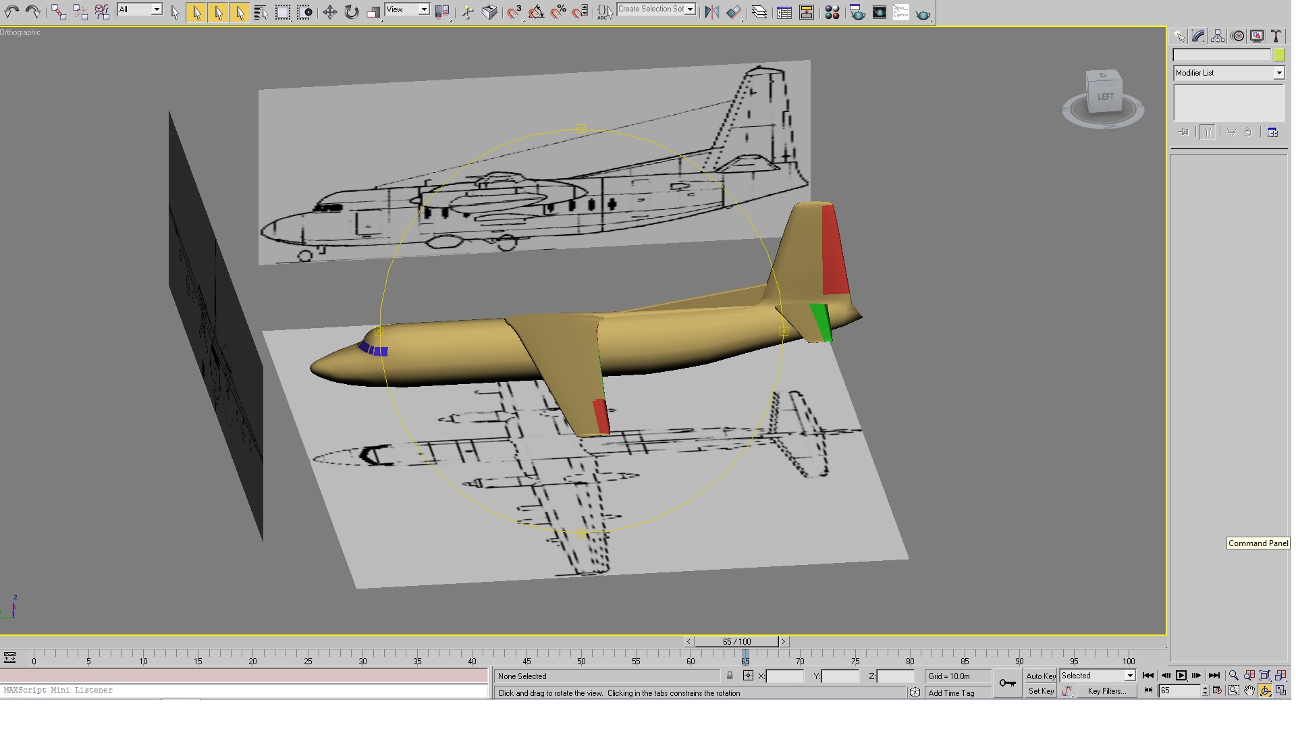
Task: Jump to the end frame
Action: coord(1214,676)
